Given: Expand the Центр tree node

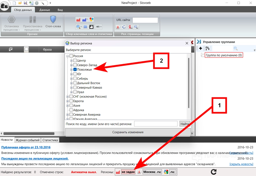Looking at the screenshot, I should (71, 61).
